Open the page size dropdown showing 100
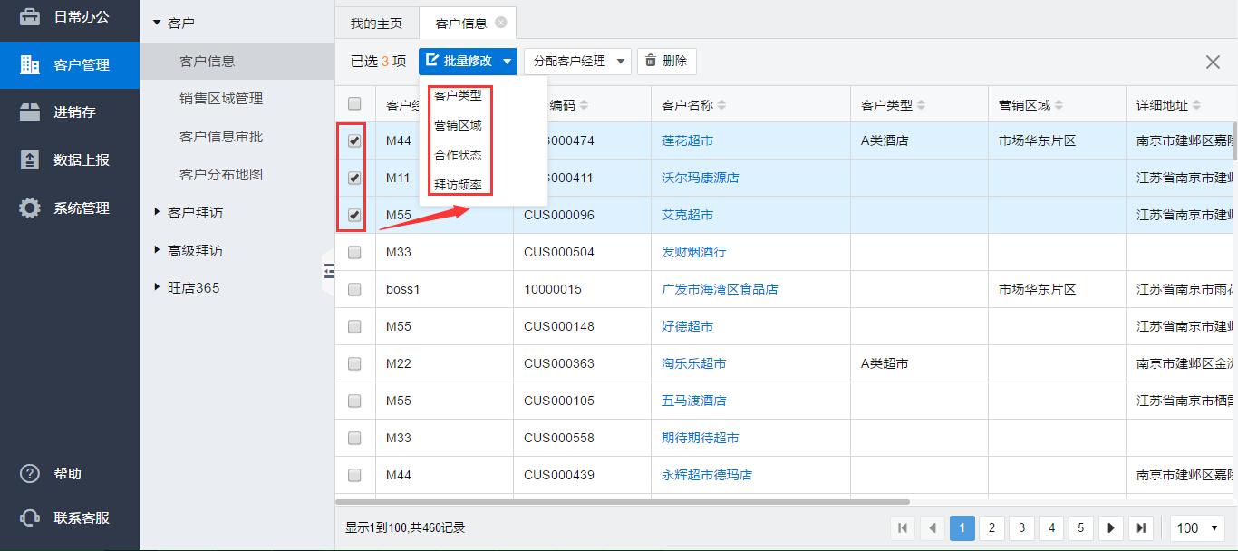This screenshot has height=551, width=1238. click(x=1197, y=527)
